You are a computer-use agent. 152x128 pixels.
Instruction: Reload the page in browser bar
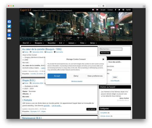coord(99,6)
